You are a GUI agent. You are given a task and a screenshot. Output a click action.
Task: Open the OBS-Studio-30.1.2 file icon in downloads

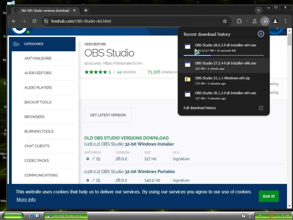188,94
